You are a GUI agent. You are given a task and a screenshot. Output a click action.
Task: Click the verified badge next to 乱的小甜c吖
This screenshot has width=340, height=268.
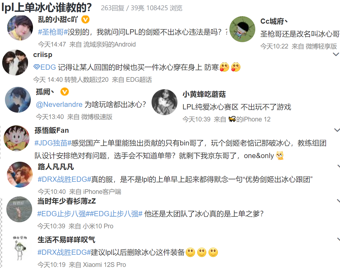pyautogui.click(x=86, y=20)
